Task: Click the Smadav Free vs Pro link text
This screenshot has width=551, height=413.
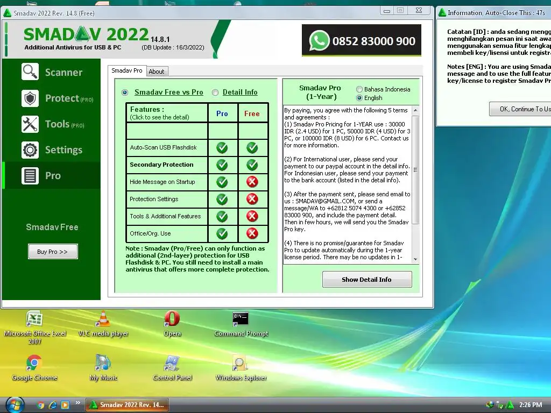Action: pos(168,92)
